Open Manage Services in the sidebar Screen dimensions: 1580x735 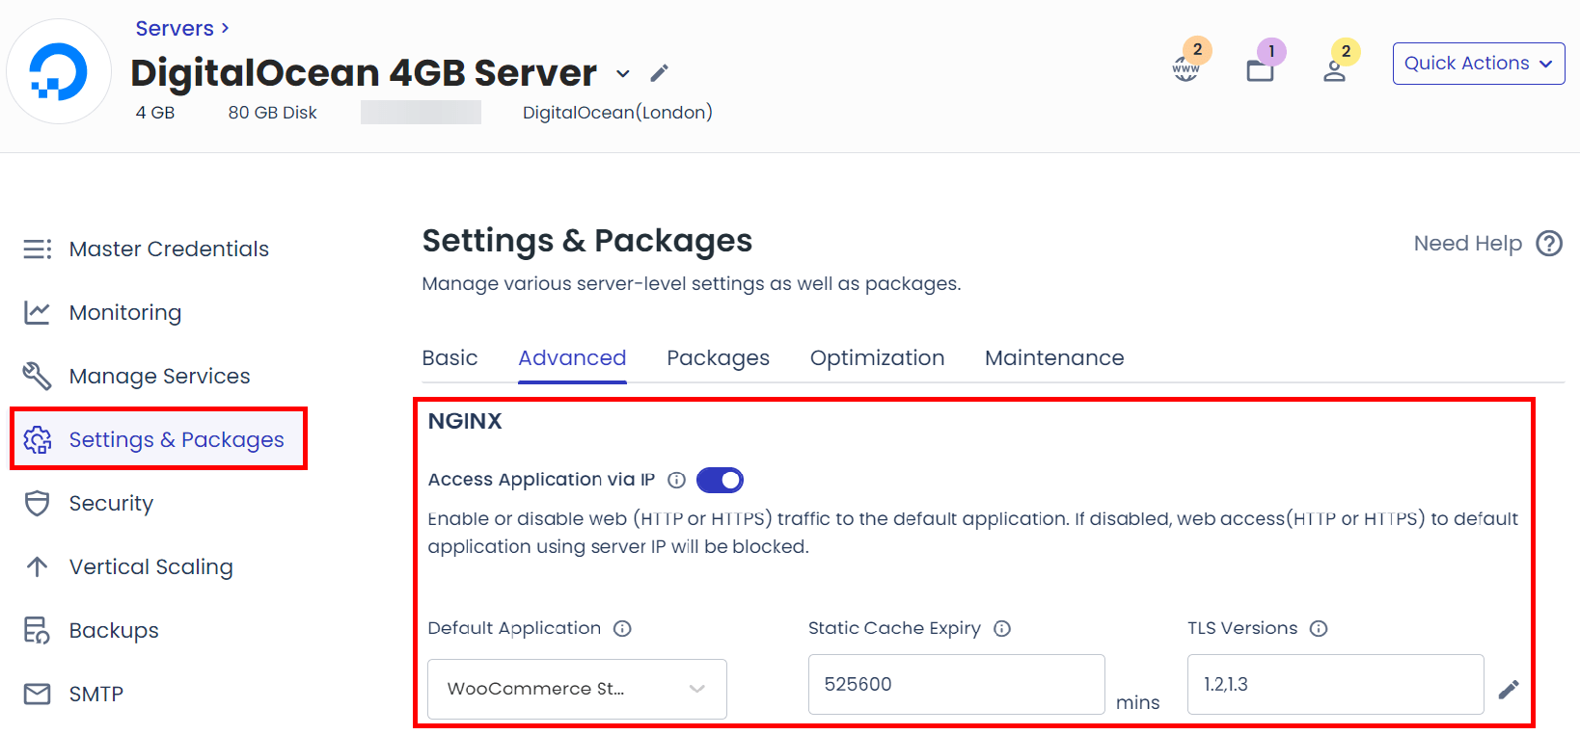point(159,376)
